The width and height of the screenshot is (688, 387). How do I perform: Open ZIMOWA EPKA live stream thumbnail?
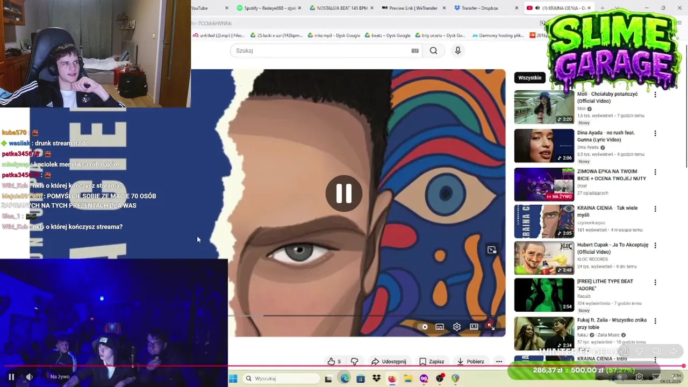(544, 184)
